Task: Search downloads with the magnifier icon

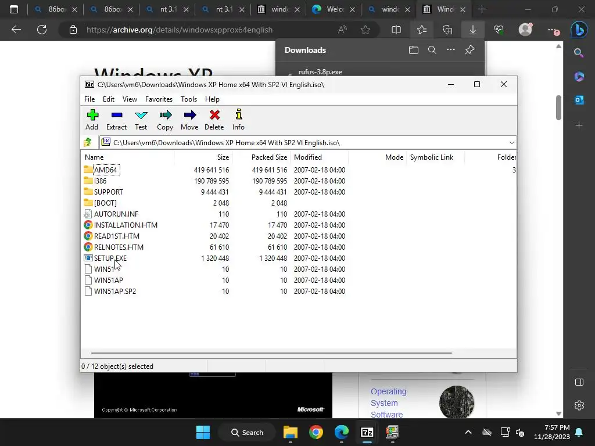Action: coord(432,50)
